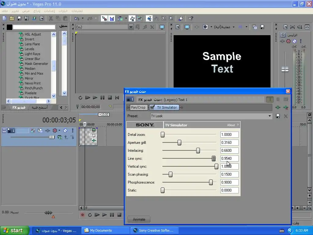Open a project with the folder icon

tap(12, 19)
